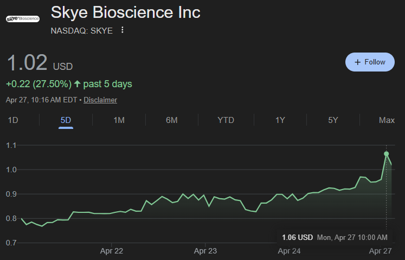Show the 1Y chart range
This screenshot has width=405, height=260.
click(280, 120)
